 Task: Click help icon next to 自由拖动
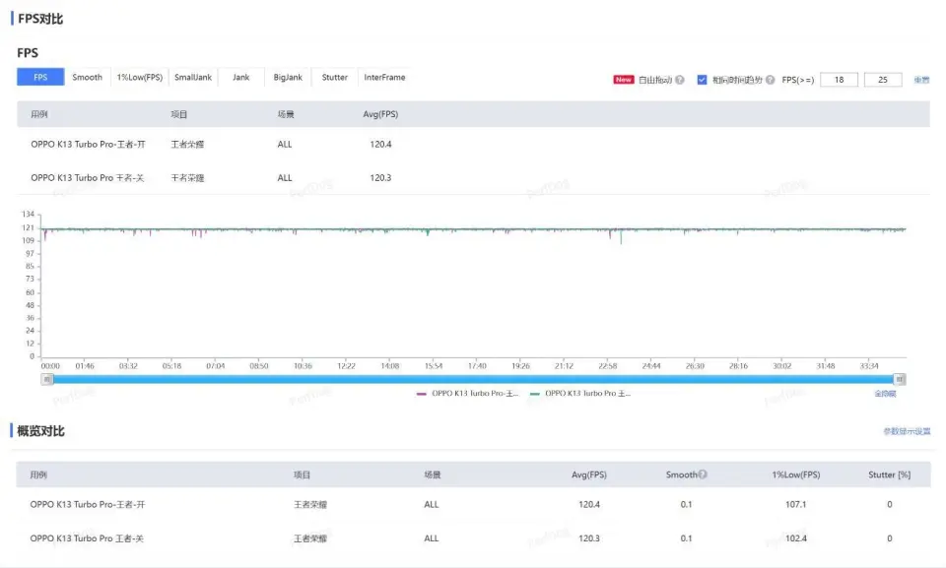pyautogui.click(x=680, y=80)
